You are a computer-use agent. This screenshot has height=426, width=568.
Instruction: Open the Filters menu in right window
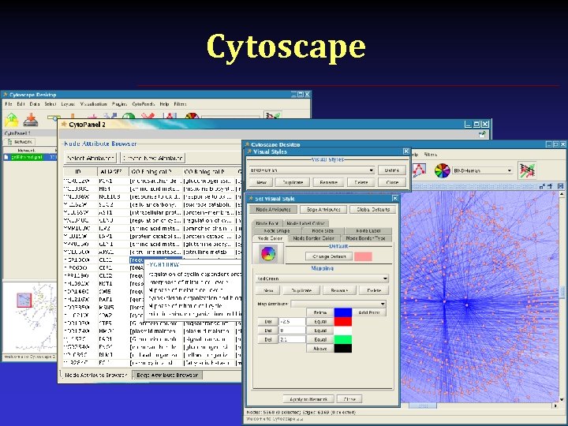click(430, 155)
